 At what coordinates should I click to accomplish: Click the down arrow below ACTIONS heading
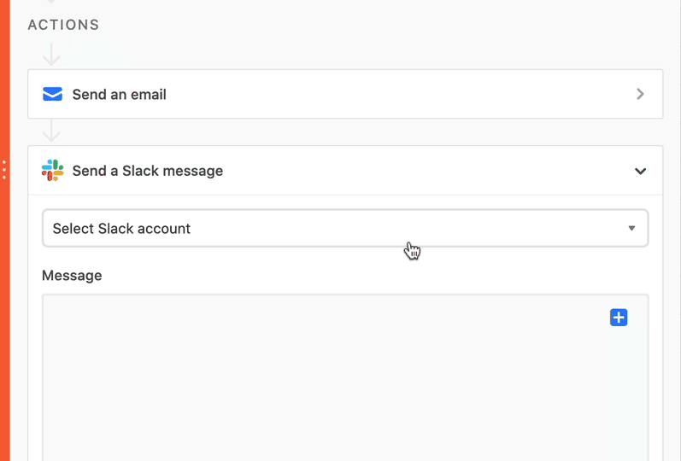[51, 55]
